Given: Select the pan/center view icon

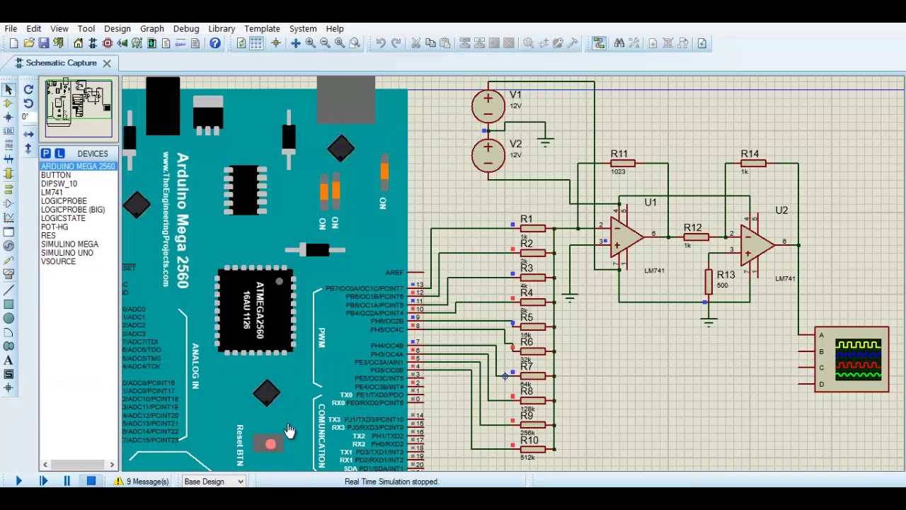Looking at the screenshot, I should tap(295, 43).
